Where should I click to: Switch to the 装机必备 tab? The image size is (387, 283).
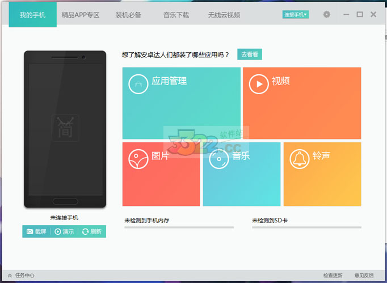click(128, 15)
